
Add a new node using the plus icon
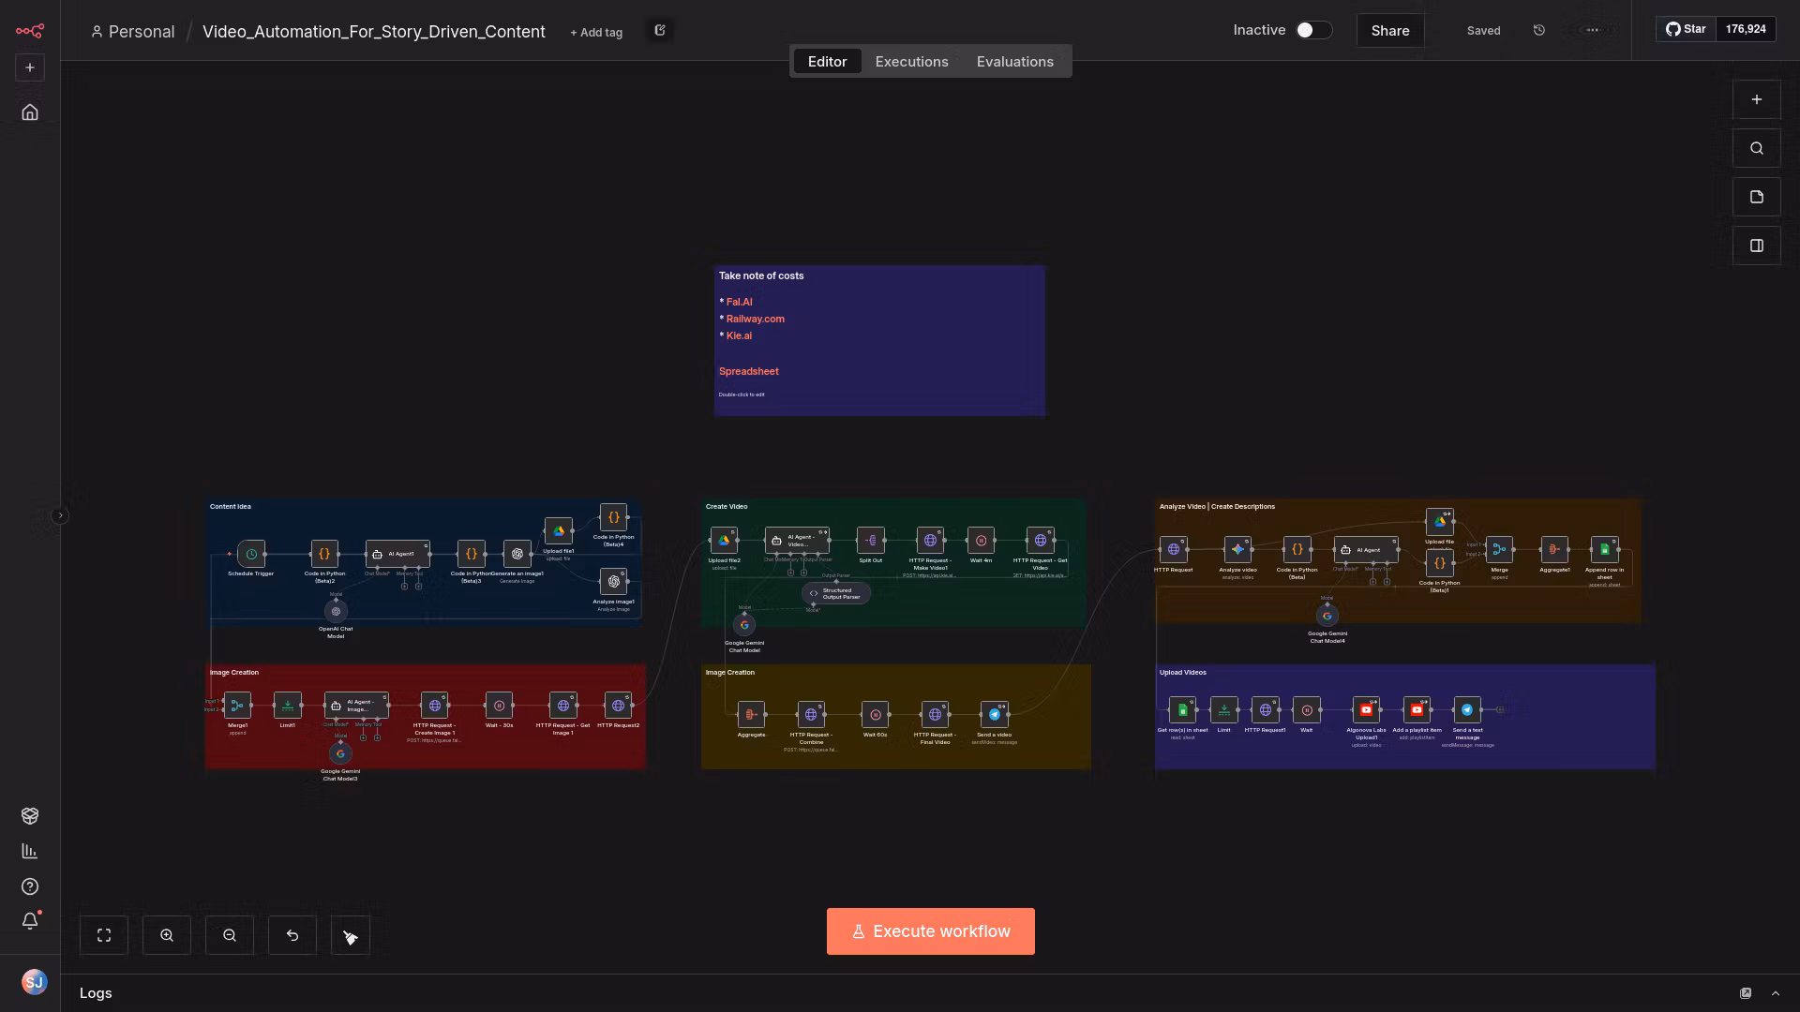1757,99
